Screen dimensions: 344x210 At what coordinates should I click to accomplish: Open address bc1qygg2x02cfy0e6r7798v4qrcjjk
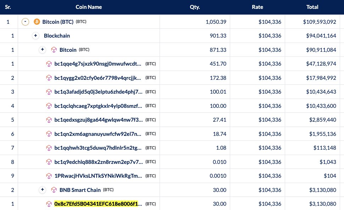pyautogui.click(x=98, y=78)
